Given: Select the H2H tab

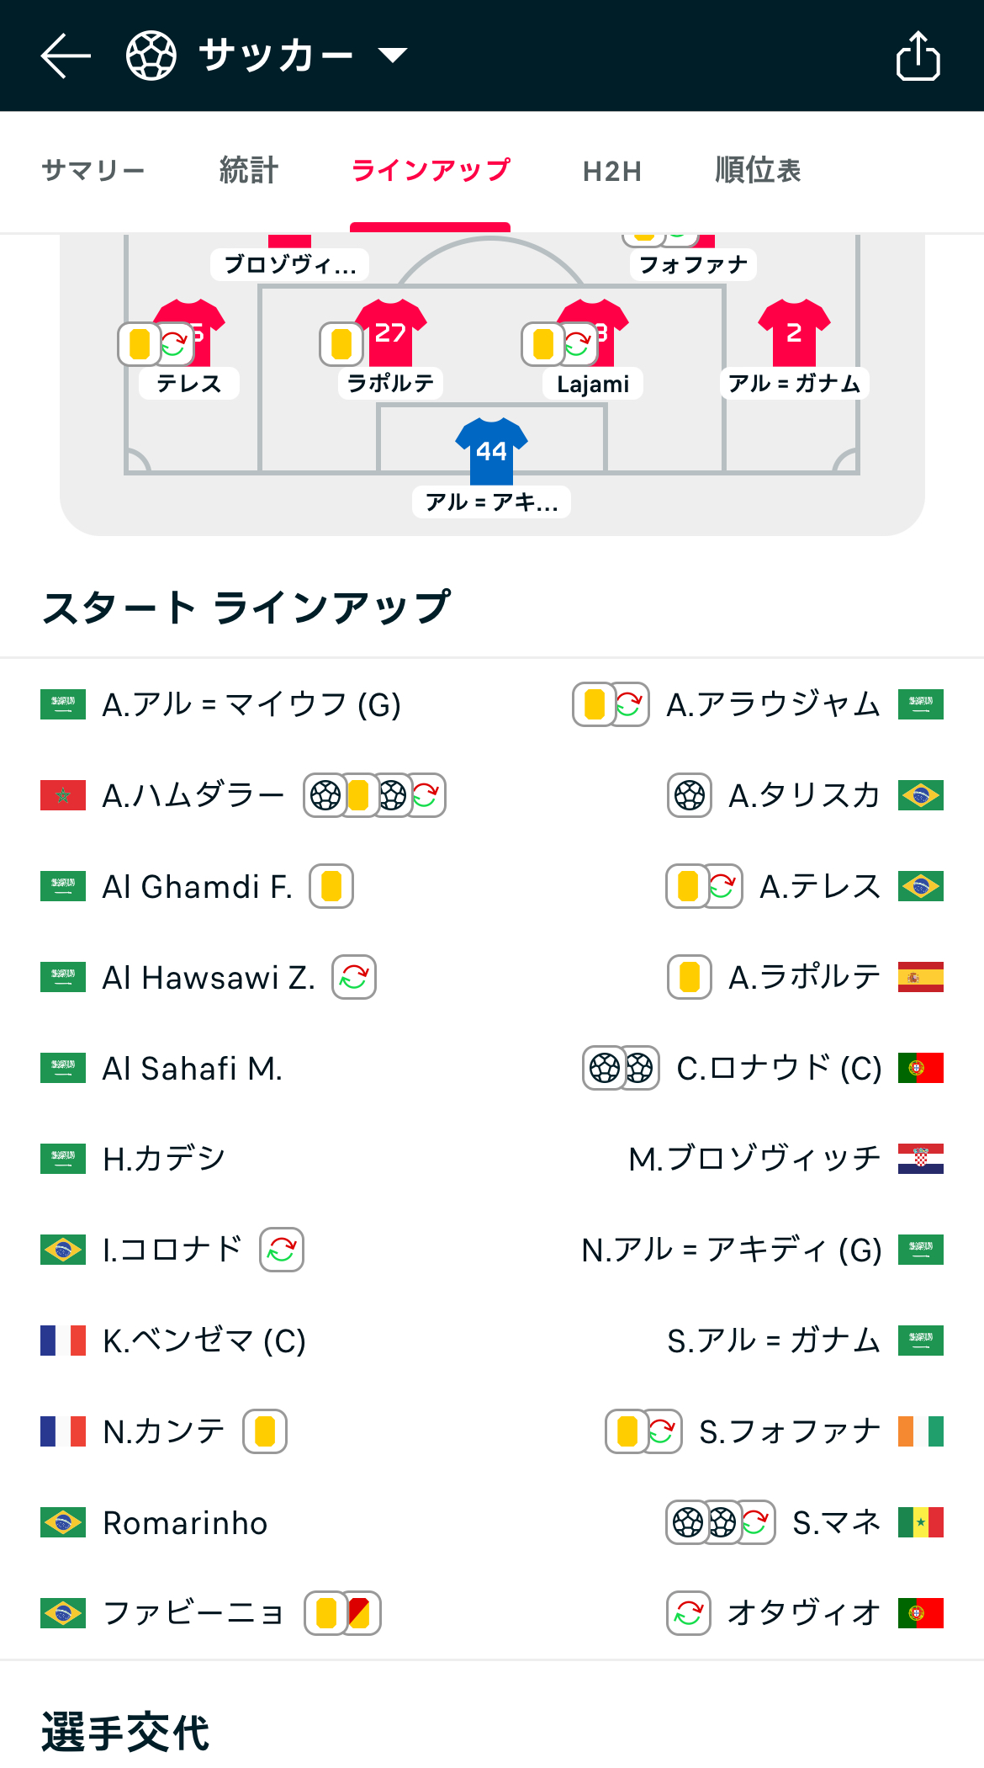Looking at the screenshot, I should 612,171.
